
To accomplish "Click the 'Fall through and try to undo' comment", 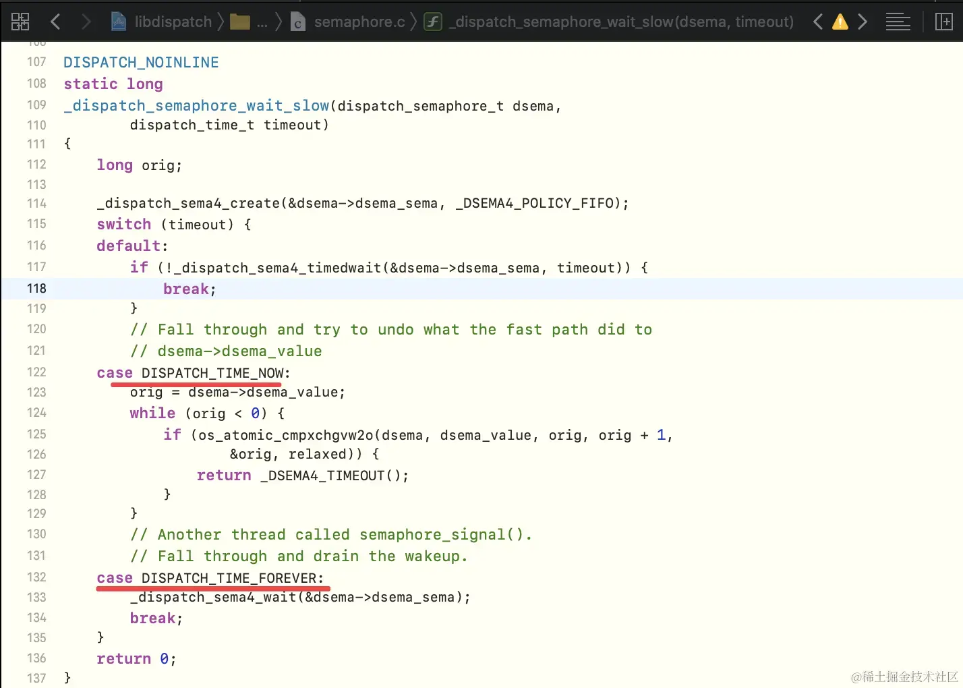I will point(391,330).
